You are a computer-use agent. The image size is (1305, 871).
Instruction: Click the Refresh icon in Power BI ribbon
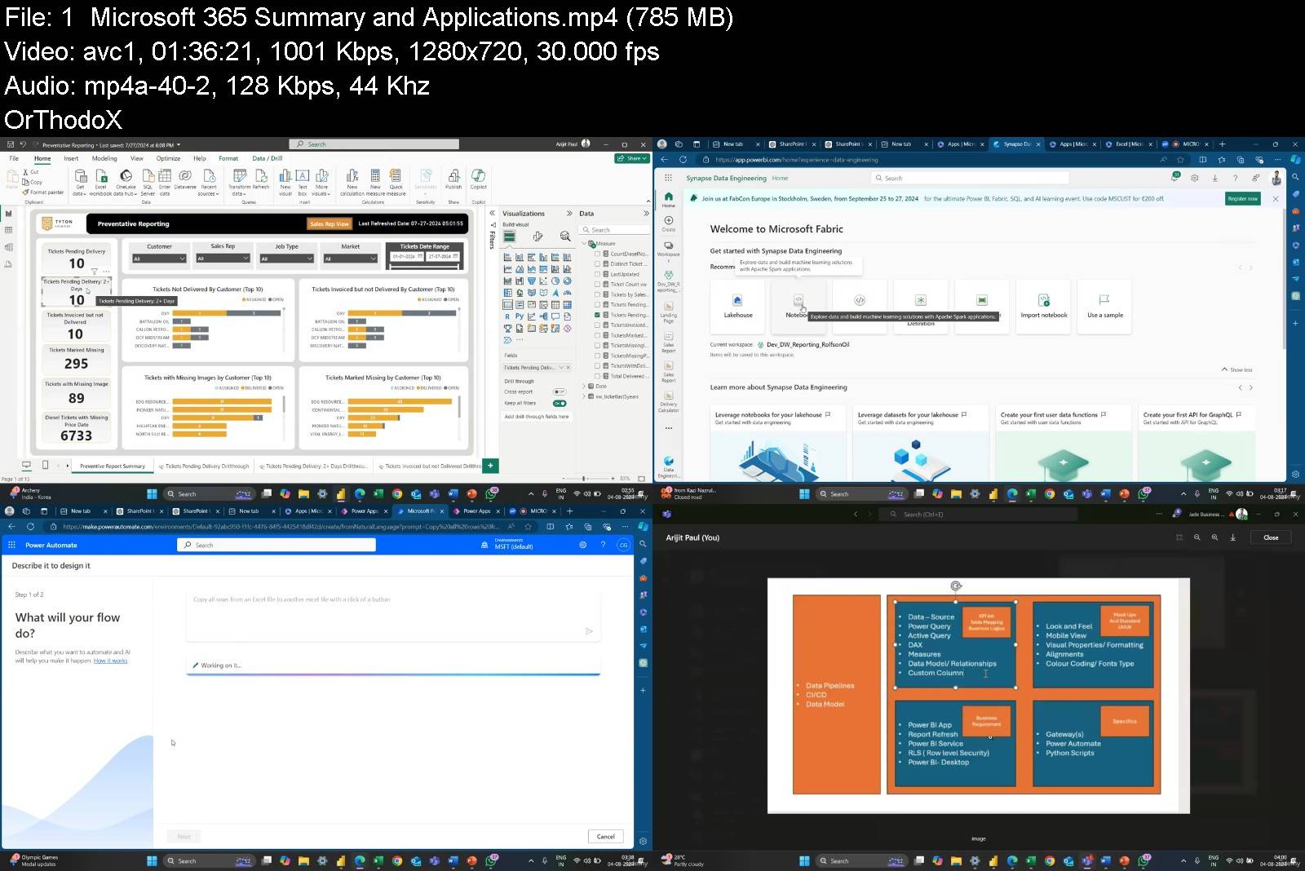260,177
